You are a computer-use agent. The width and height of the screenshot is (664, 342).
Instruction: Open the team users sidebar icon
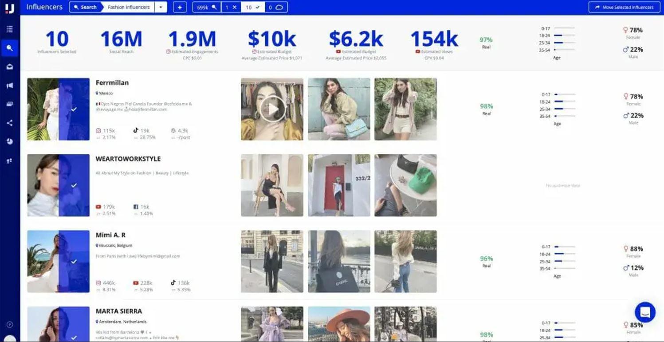(x=10, y=161)
